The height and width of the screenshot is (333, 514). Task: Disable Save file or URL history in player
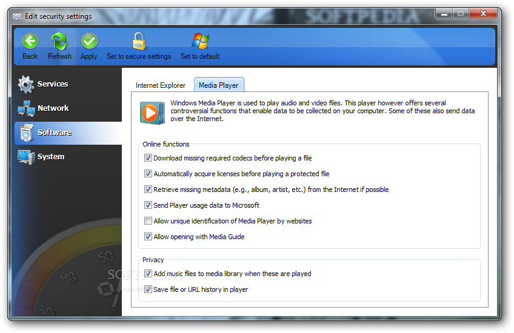(148, 289)
